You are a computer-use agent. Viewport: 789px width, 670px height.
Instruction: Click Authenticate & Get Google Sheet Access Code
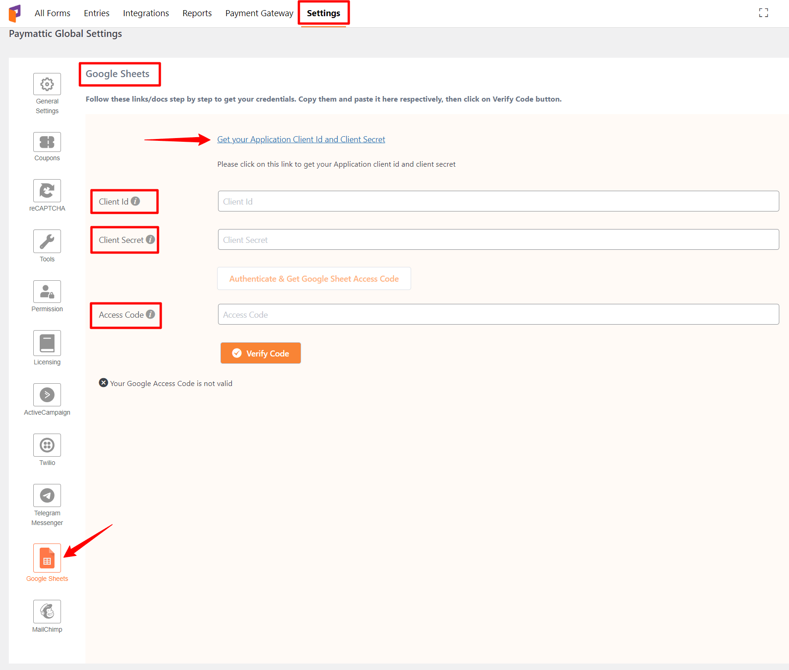click(314, 278)
